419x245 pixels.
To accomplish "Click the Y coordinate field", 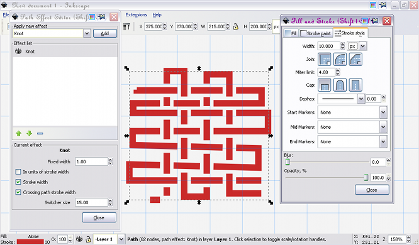I will click(184, 26).
